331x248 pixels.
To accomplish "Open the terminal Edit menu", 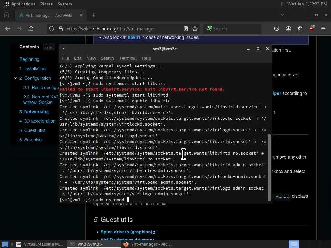I will (78, 58).
